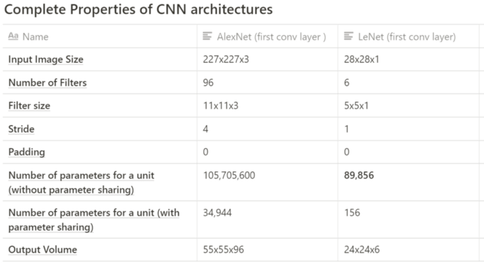Select the 11x11x3 filter size cell
This screenshot has width=484, height=265.
tap(268, 106)
